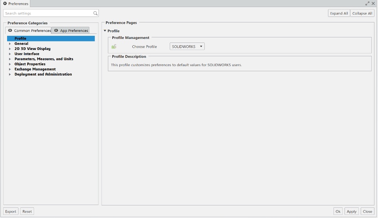Click the profile icon beside Choose Profile

(114, 46)
